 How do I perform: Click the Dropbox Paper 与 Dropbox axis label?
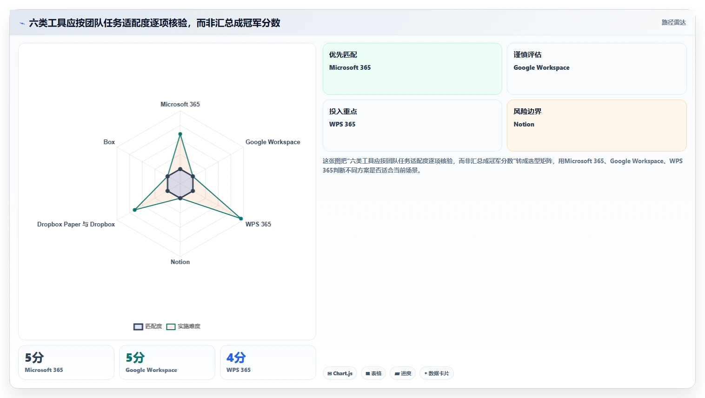click(x=76, y=224)
